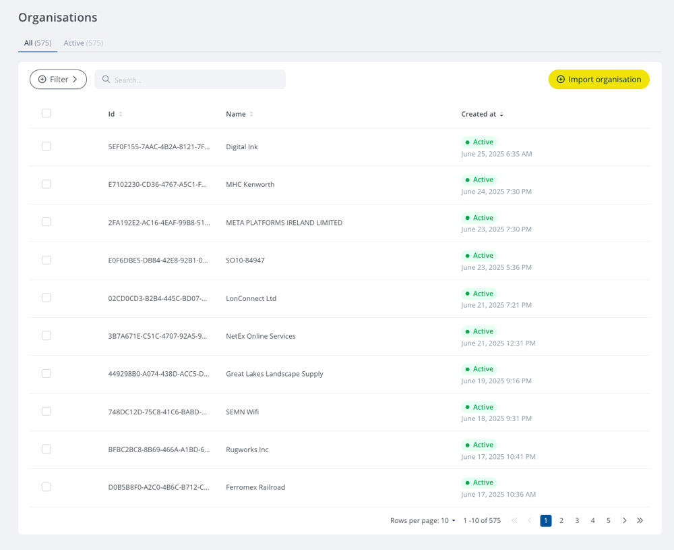Sort by Name column arrows
The width and height of the screenshot is (674, 550).
pyautogui.click(x=251, y=114)
